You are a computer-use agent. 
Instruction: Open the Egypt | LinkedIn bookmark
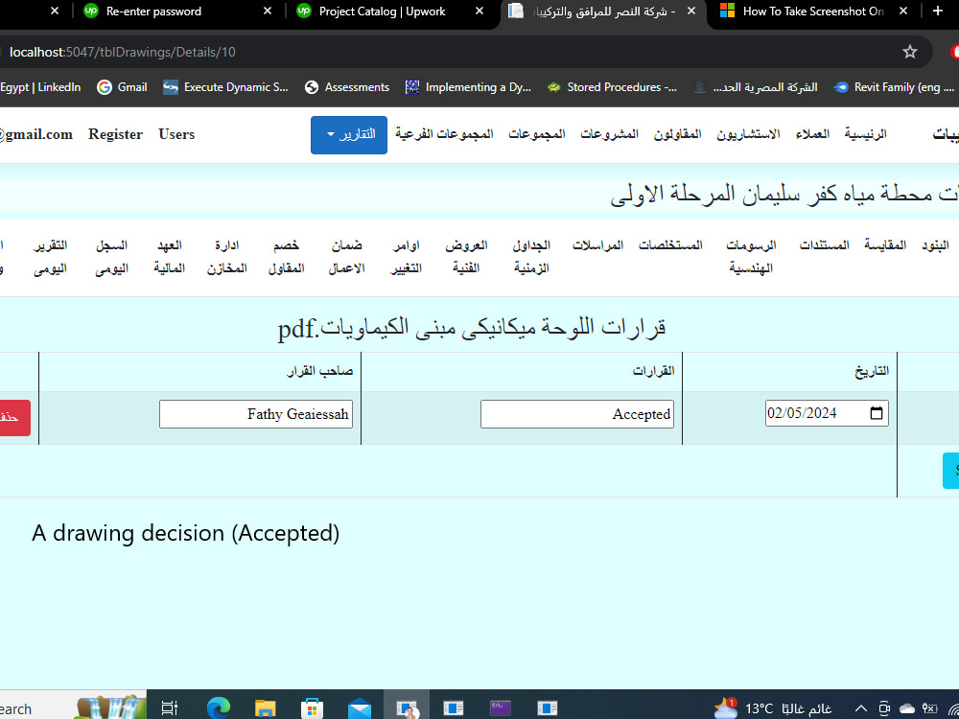click(40, 87)
